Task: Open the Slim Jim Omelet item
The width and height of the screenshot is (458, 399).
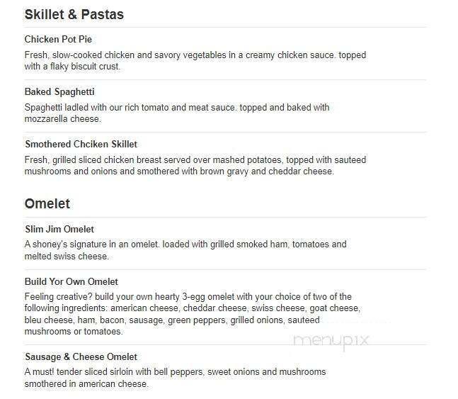Action: click(59, 229)
